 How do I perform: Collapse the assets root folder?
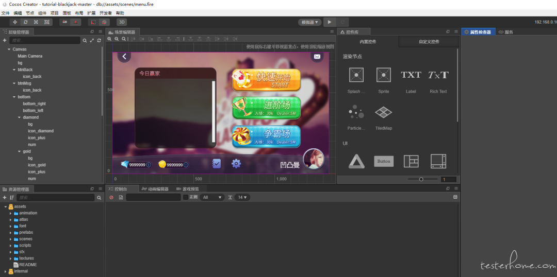coord(6,206)
